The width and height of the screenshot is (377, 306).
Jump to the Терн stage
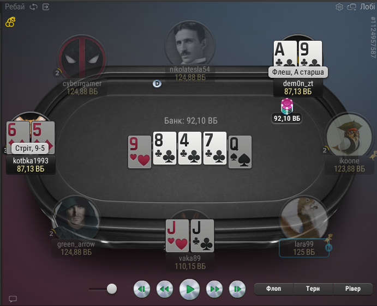(313, 289)
